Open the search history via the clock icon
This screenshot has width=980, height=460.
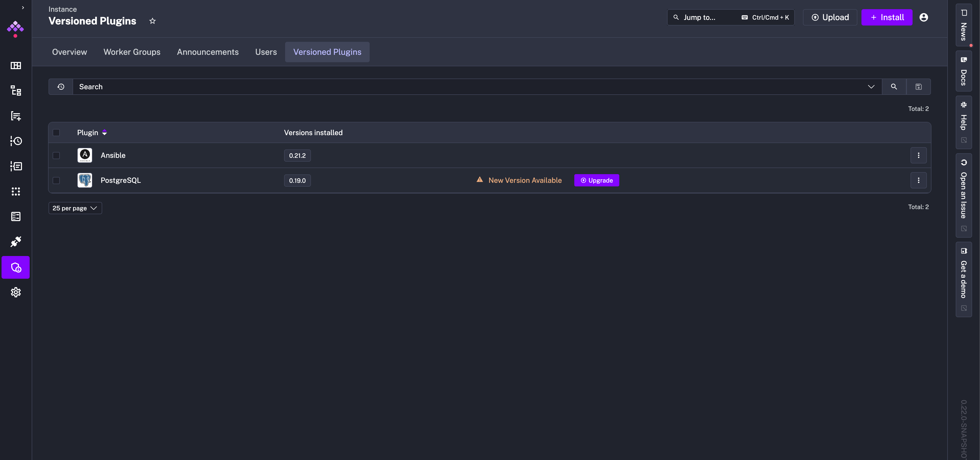(x=60, y=87)
